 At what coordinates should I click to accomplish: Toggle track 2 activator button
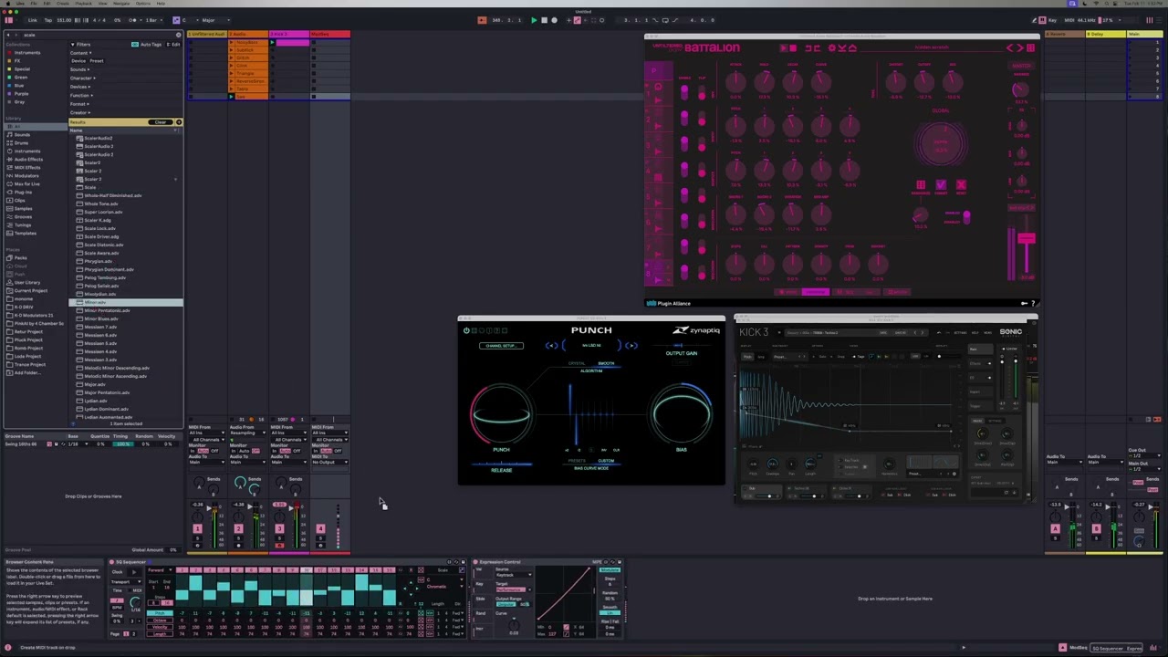[x=238, y=529]
